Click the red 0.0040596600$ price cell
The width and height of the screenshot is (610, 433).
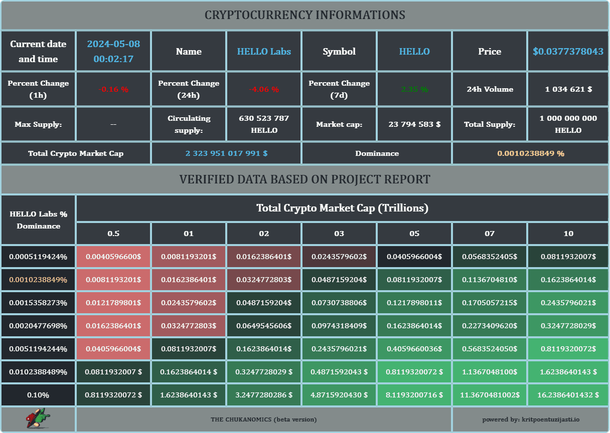[113, 257]
